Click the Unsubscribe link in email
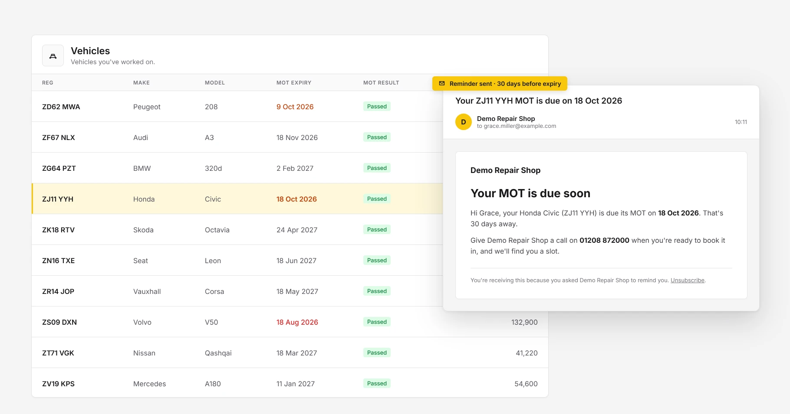 pyautogui.click(x=688, y=280)
